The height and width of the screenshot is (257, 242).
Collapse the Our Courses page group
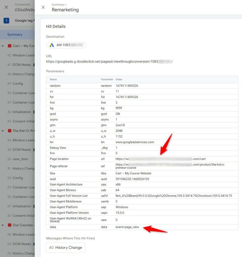pyautogui.click(x=3, y=225)
